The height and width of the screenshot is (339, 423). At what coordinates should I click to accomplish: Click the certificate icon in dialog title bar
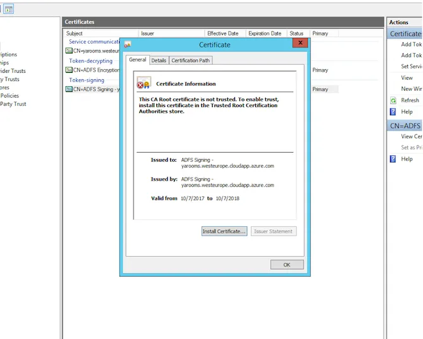tap(127, 44)
